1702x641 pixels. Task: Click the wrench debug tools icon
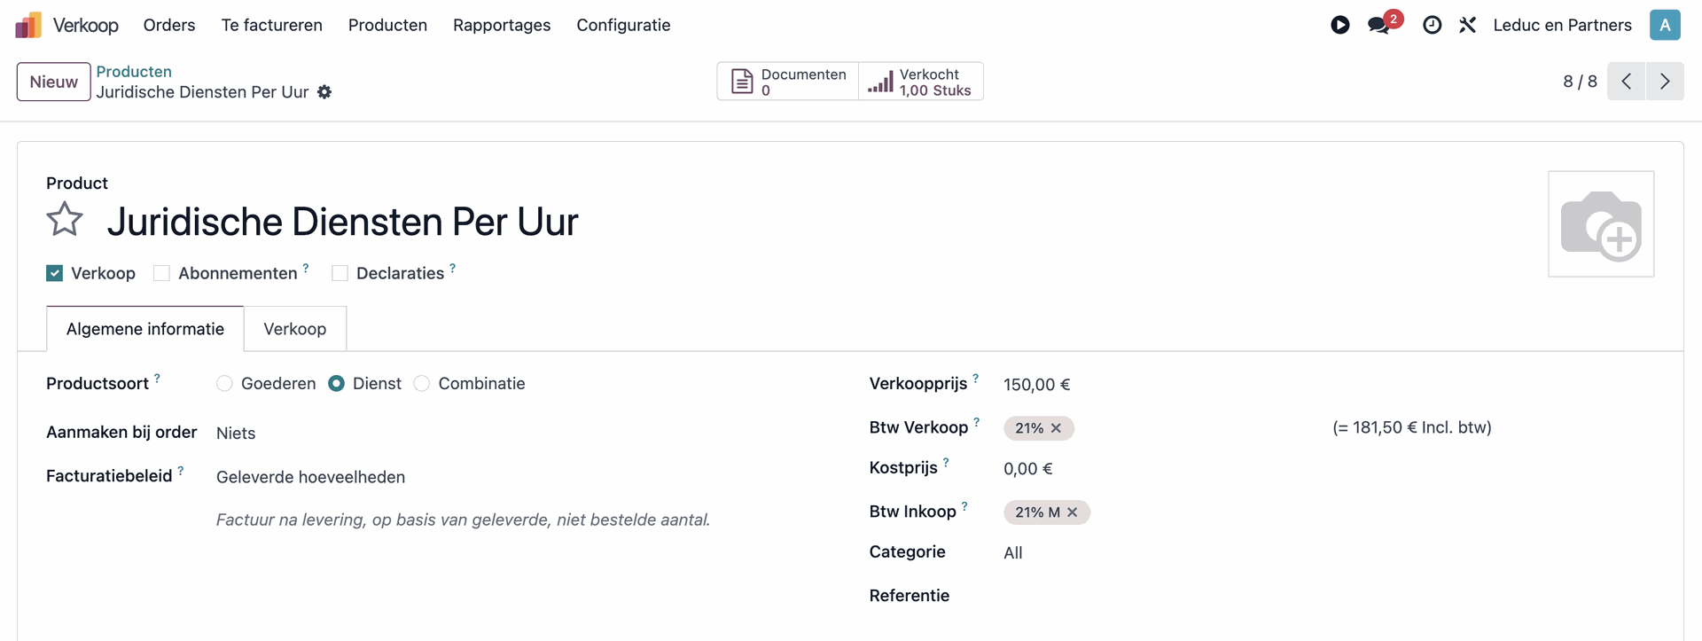click(x=1468, y=25)
